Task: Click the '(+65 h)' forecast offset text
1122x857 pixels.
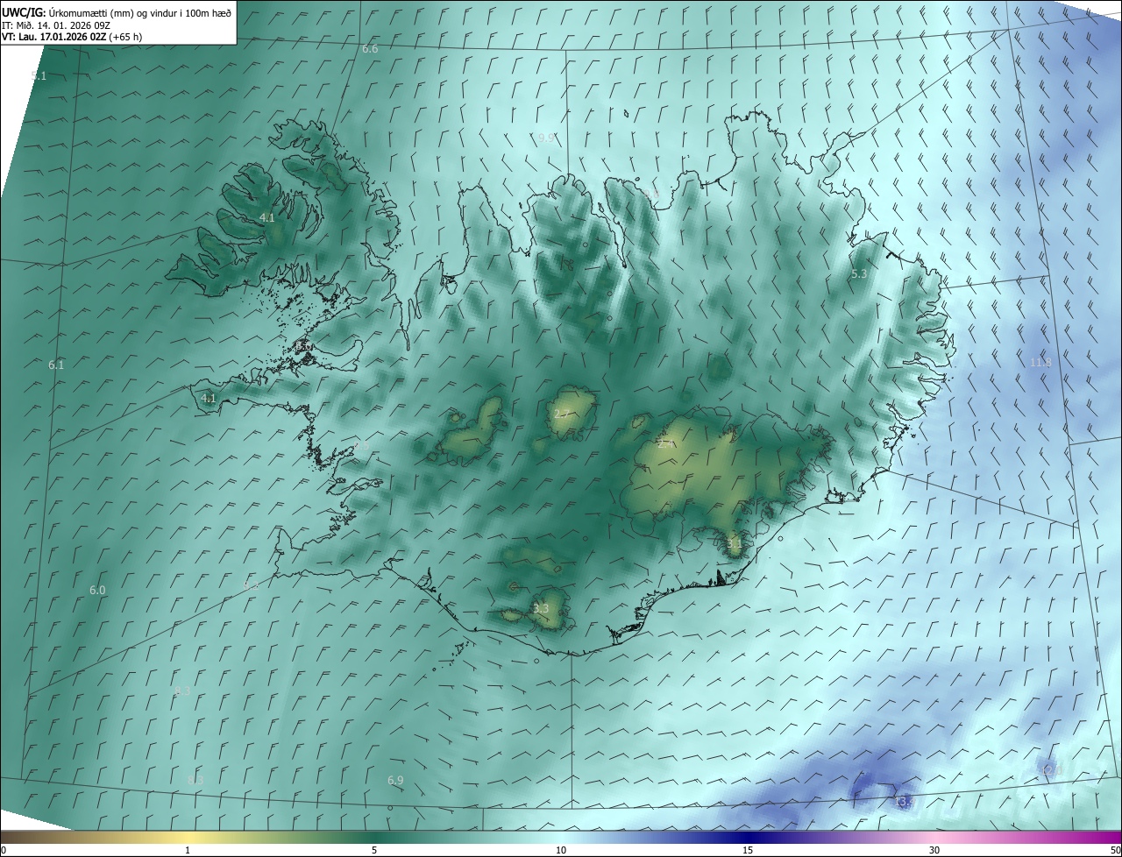Action: tap(125, 37)
